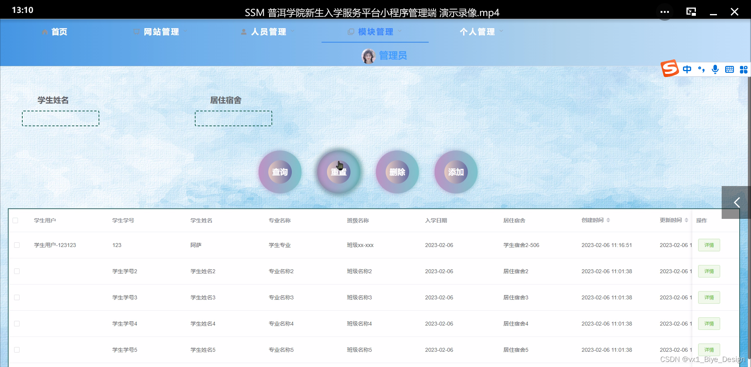Toggle the 中 Chinese input mode

(687, 70)
